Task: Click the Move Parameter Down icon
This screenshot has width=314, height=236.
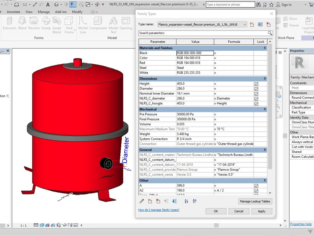Action: (175, 201)
